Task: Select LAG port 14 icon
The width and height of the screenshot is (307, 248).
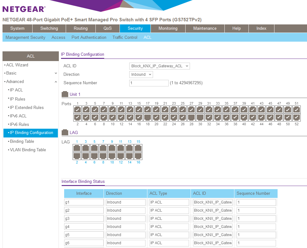Action: [x=130, y=156]
